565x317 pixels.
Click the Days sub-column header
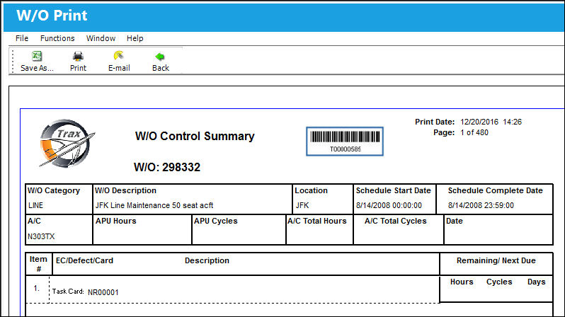click(536, 282)
